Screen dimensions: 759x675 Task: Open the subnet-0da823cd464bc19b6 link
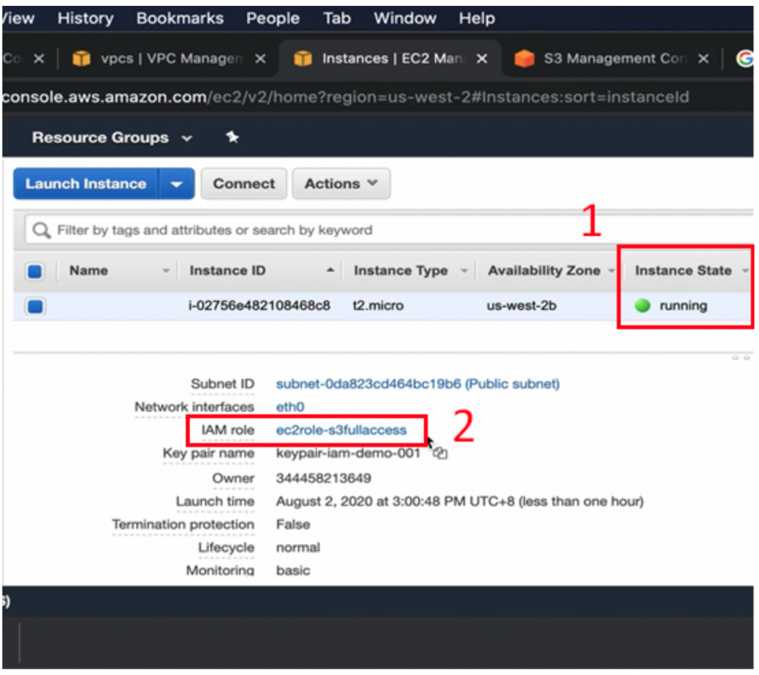pos(418,383)
